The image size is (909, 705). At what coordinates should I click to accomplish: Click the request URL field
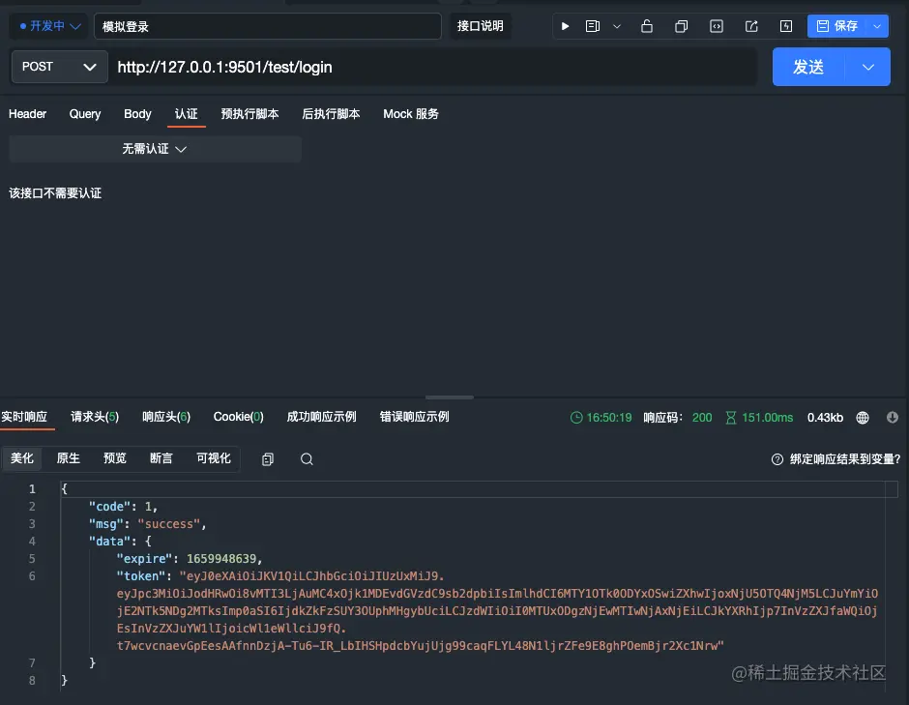pyautogui.click(x=432, y=68)
